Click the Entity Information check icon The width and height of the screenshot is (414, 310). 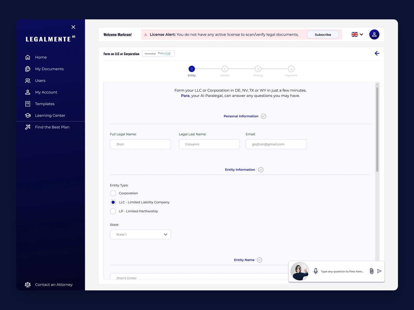(x=261, y=170)
